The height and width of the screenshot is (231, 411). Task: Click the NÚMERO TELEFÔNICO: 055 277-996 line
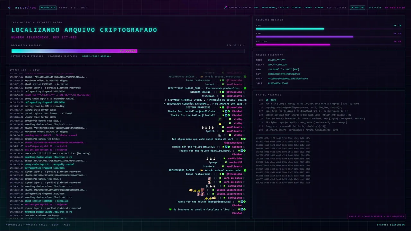click(44, 38)
